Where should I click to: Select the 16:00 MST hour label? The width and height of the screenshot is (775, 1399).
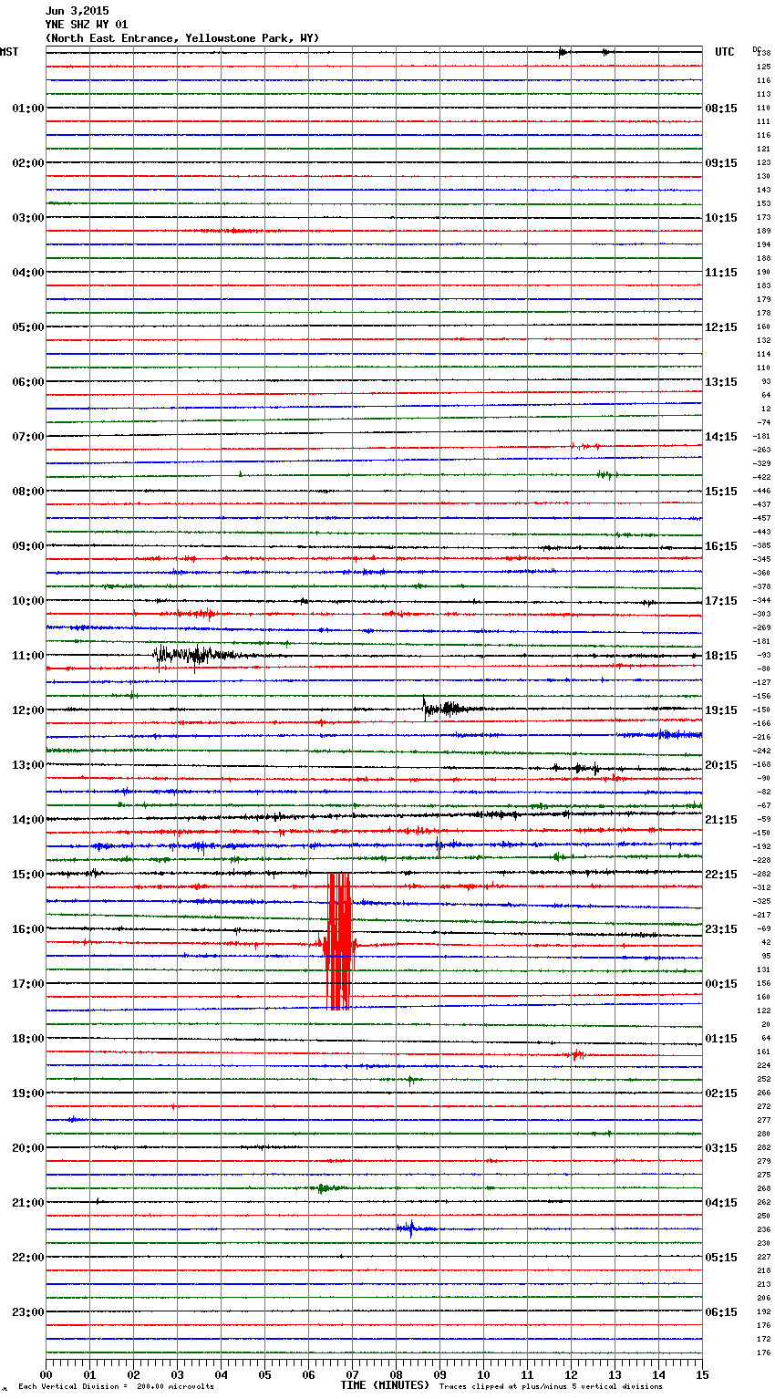pos(27,929)
